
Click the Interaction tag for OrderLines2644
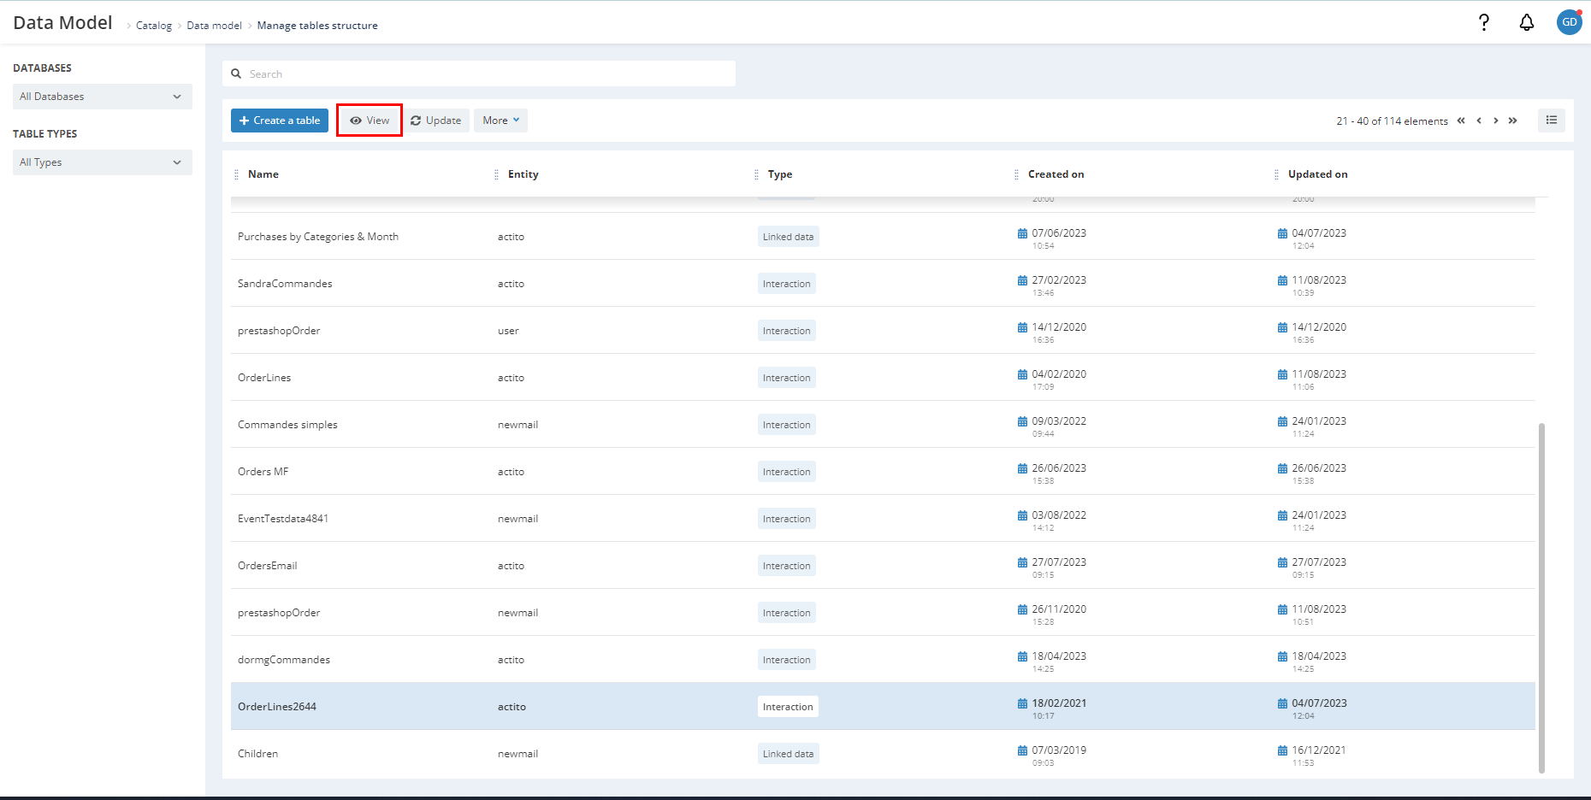788,707
